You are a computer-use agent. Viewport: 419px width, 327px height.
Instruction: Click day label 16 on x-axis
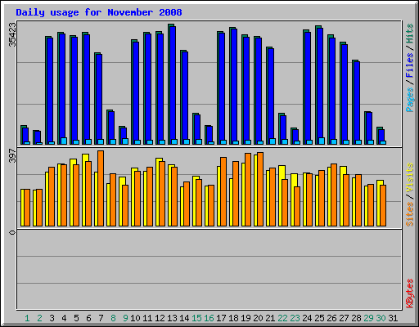209,318
